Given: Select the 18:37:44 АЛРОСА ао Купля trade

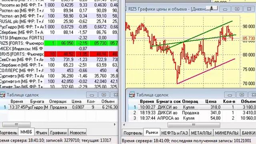Looking at the screenshot, I should 192,118.
